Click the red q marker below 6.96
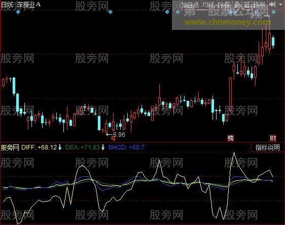This screenshot has width=285, height=225. (x=113, y=139)
